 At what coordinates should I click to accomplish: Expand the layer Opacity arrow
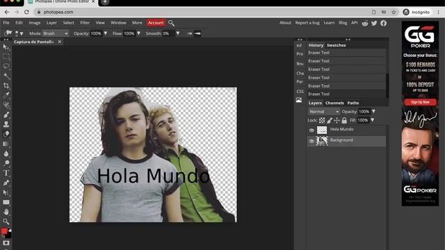[373, 112]
